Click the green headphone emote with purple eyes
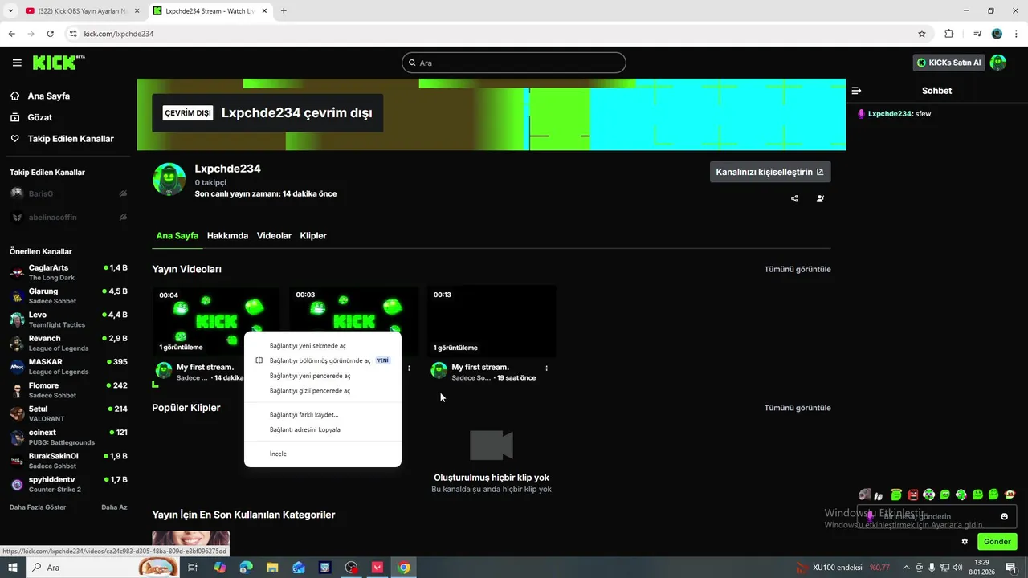1028x578 pixels. tap(929, 495)
